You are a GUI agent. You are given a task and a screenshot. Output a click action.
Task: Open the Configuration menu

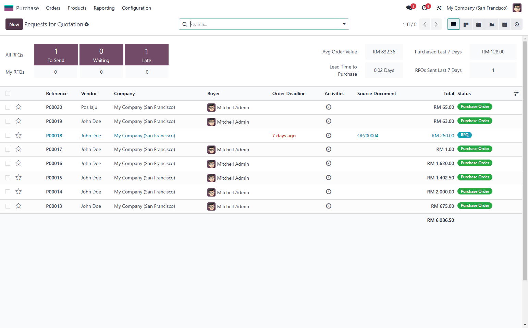tap(136, 8)
